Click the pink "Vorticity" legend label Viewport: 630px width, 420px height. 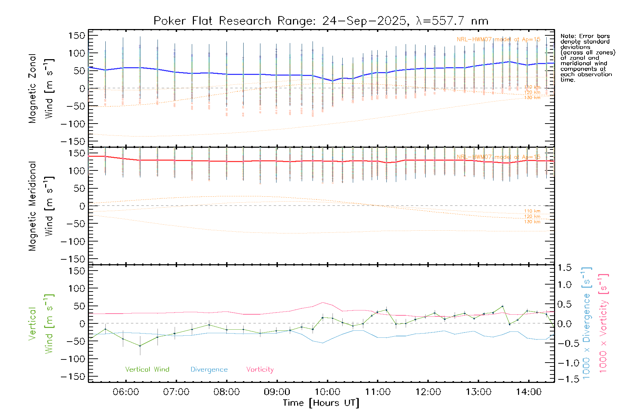pos(260,369)
